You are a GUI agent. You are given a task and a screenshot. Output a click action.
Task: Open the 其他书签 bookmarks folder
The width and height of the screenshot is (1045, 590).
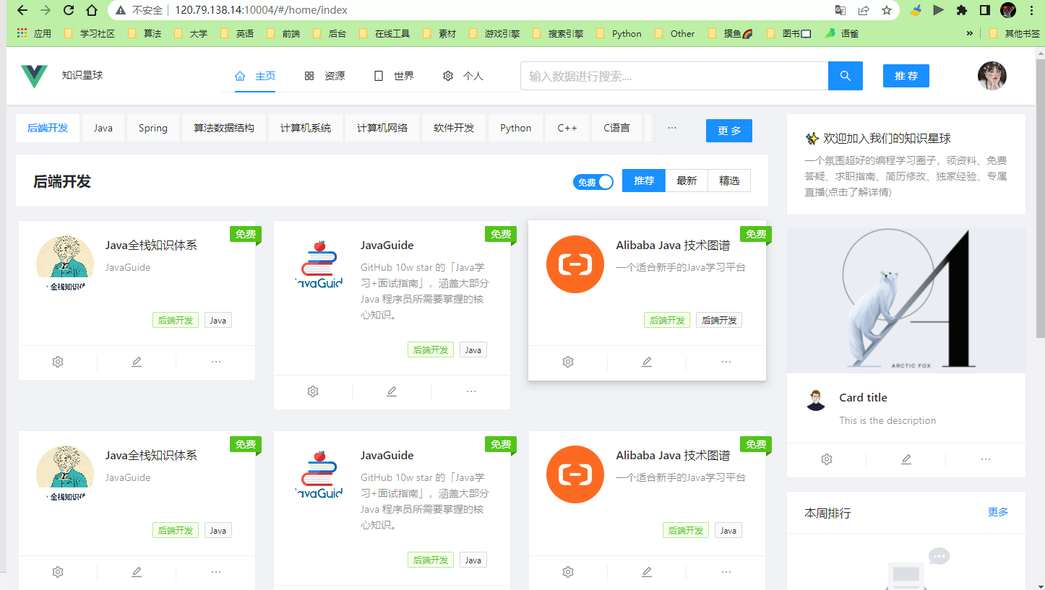point(1013,33)
